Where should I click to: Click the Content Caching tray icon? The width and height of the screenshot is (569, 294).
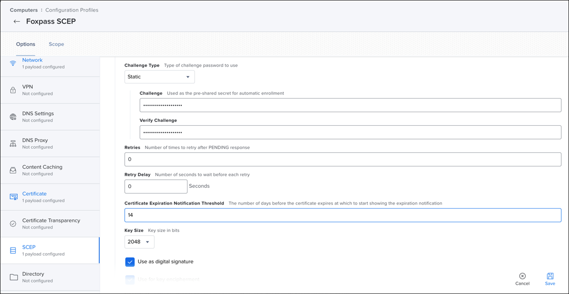(13, 170)
